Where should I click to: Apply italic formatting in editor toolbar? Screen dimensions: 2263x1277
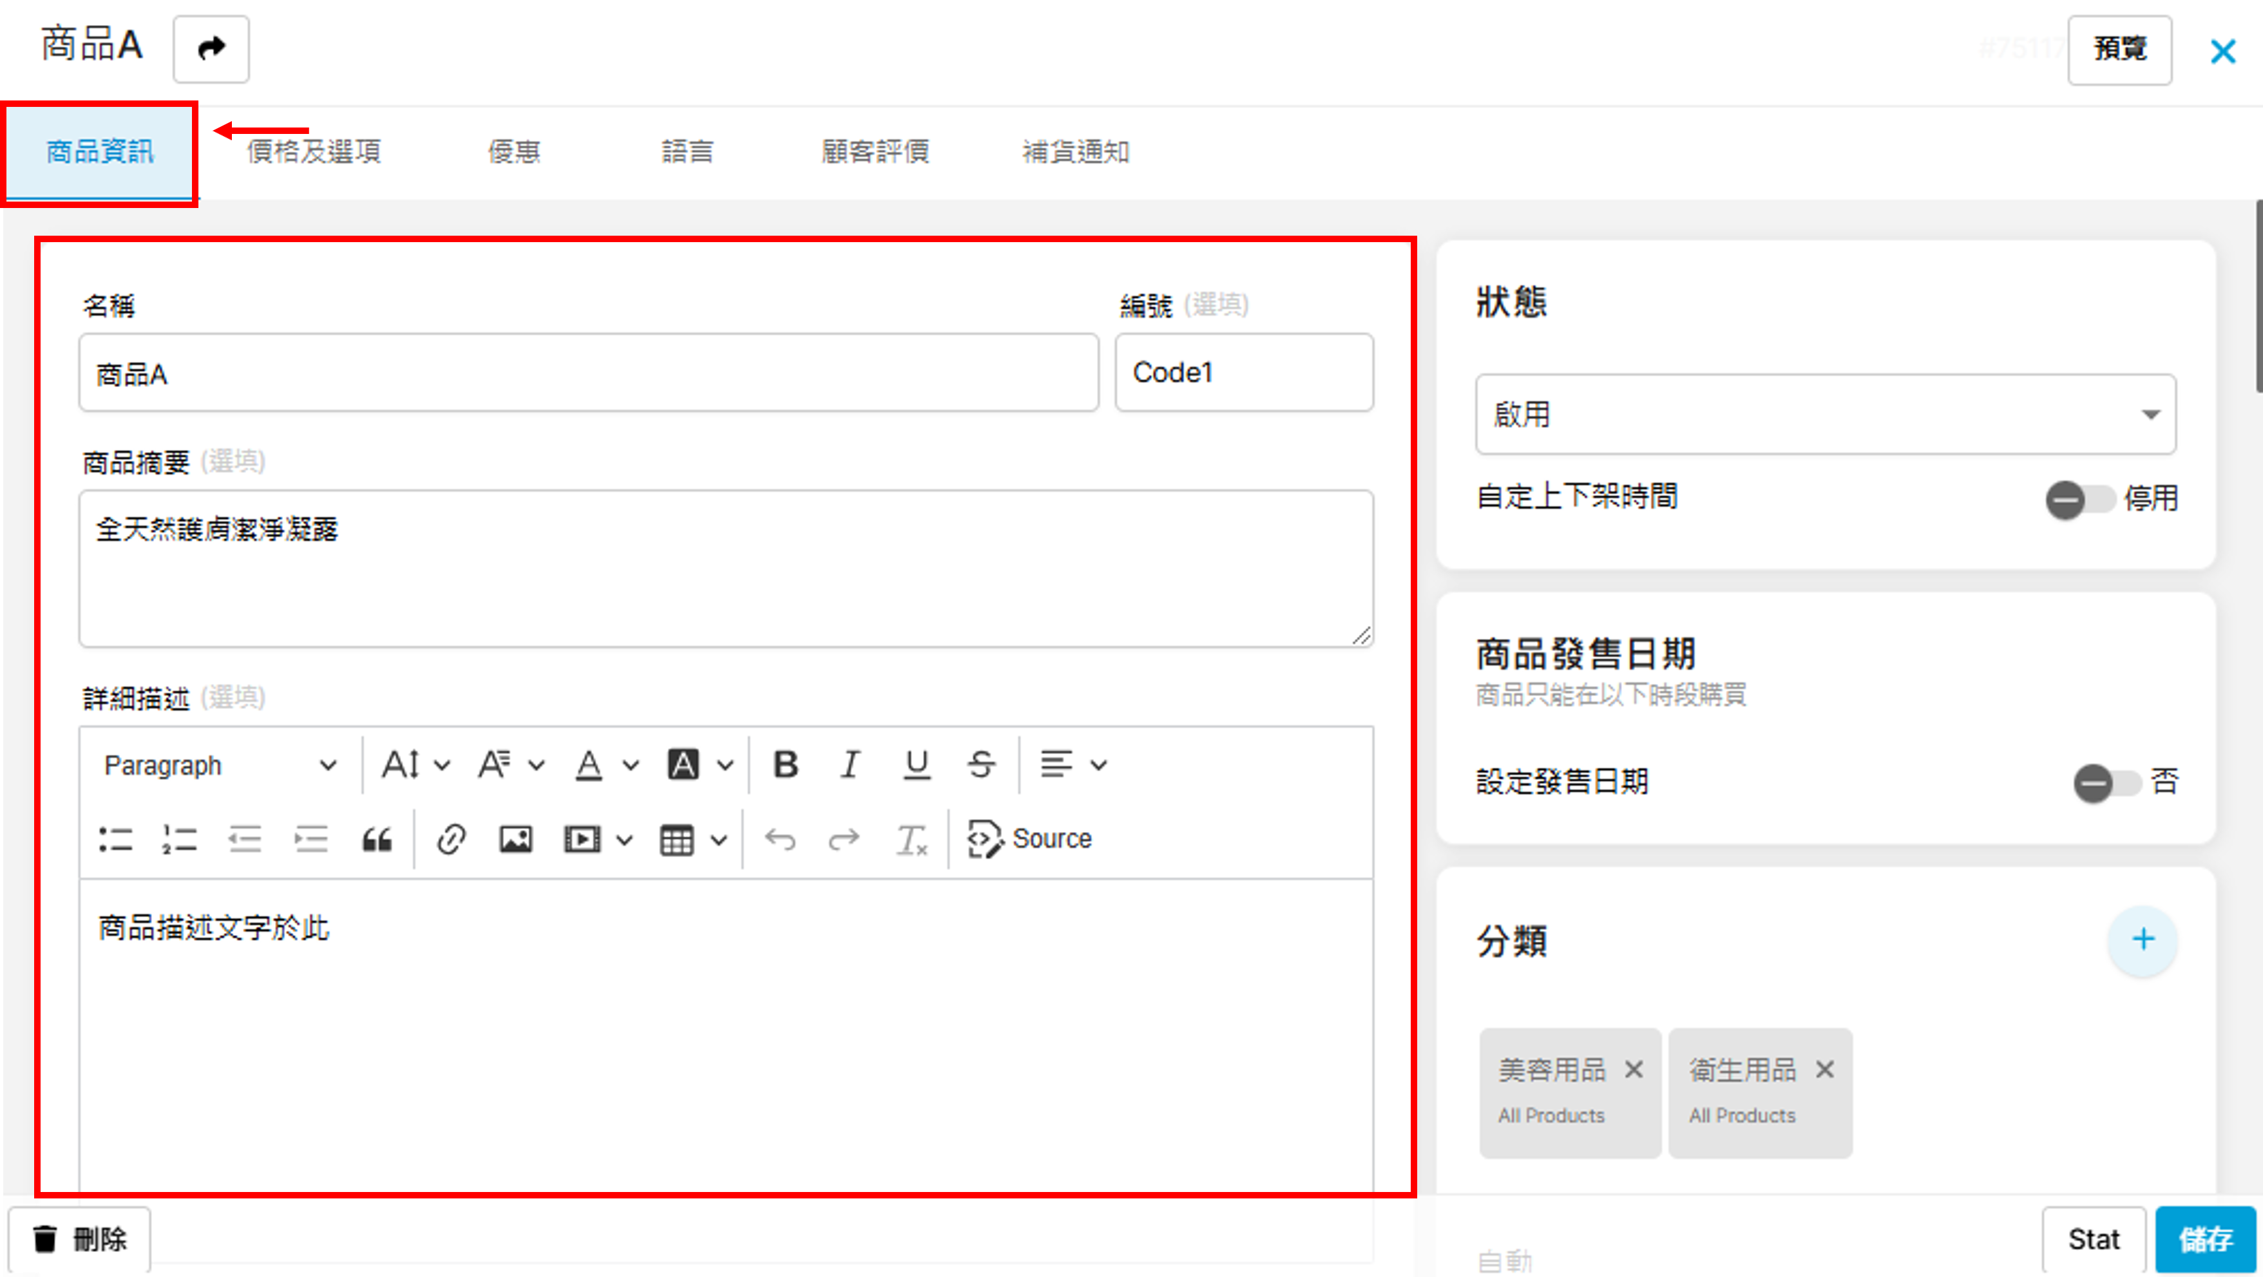(850, 765)
